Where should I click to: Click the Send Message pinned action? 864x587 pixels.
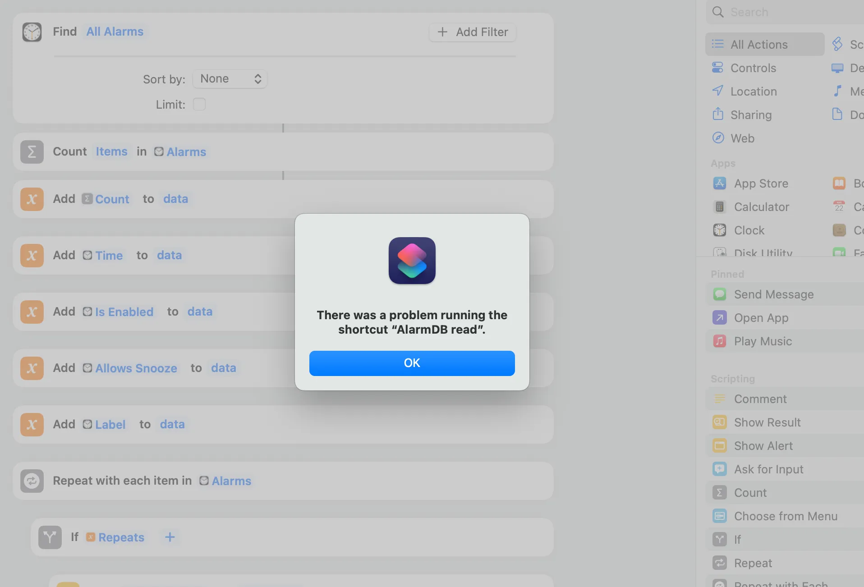coord(785,294)
